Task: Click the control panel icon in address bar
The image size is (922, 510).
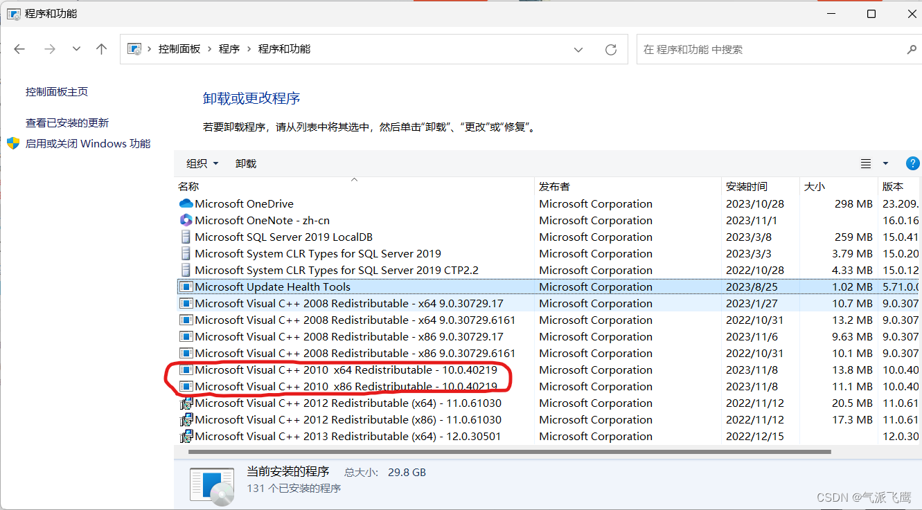Action: (134, 49)
